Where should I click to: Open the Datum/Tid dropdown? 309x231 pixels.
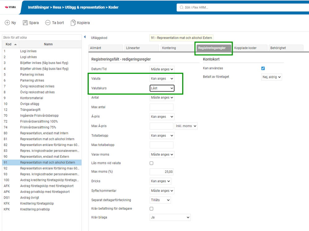click(162, 69)
